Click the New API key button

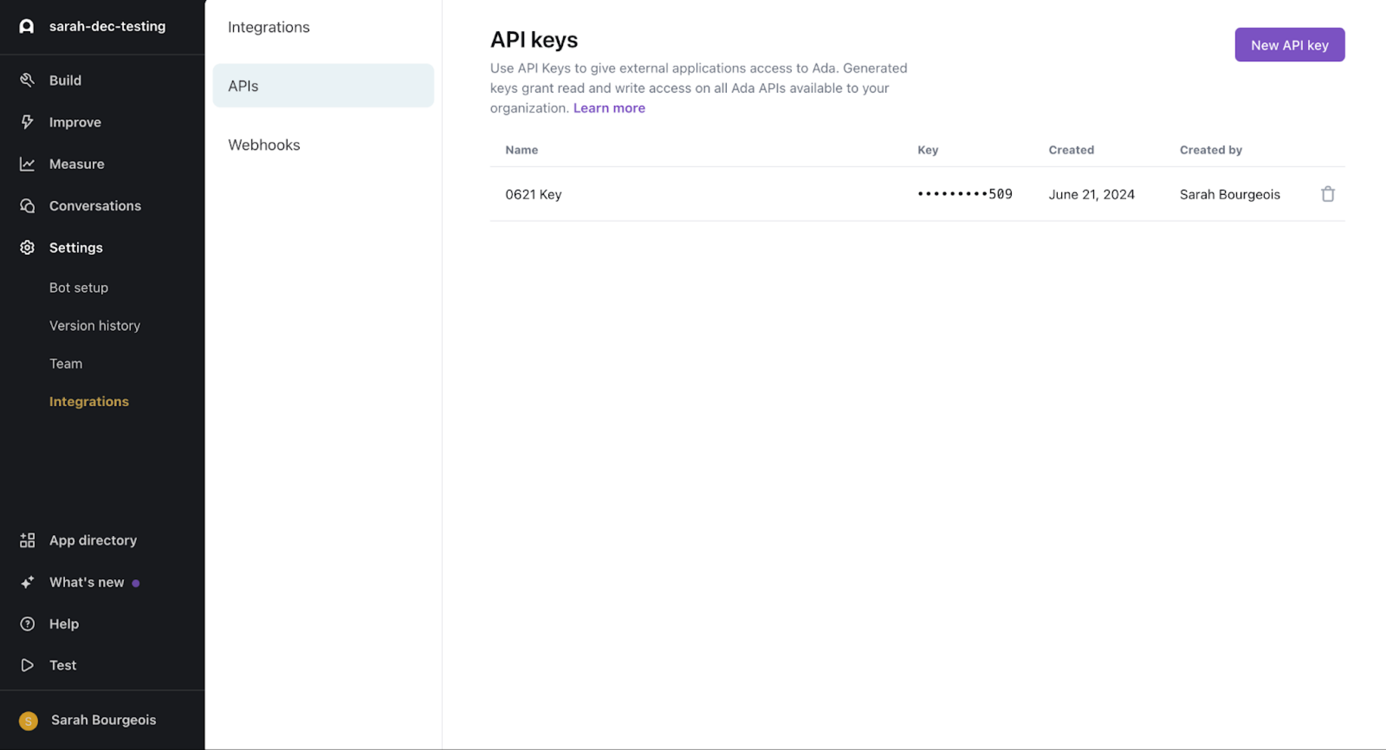point(1289,45)
